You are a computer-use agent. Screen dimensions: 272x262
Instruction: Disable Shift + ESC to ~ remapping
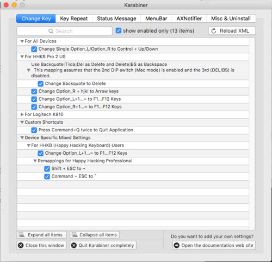(x=47, y=169)
